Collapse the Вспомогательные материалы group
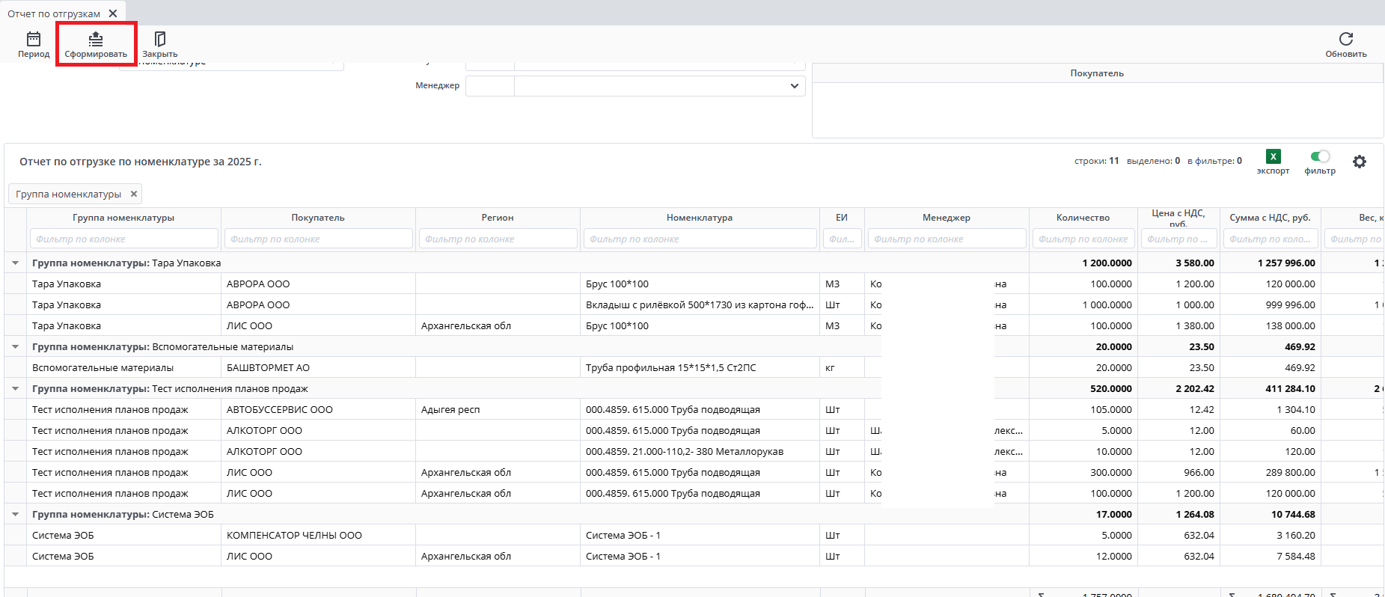The image size is (1385, 597). click(x=15, y=347)
